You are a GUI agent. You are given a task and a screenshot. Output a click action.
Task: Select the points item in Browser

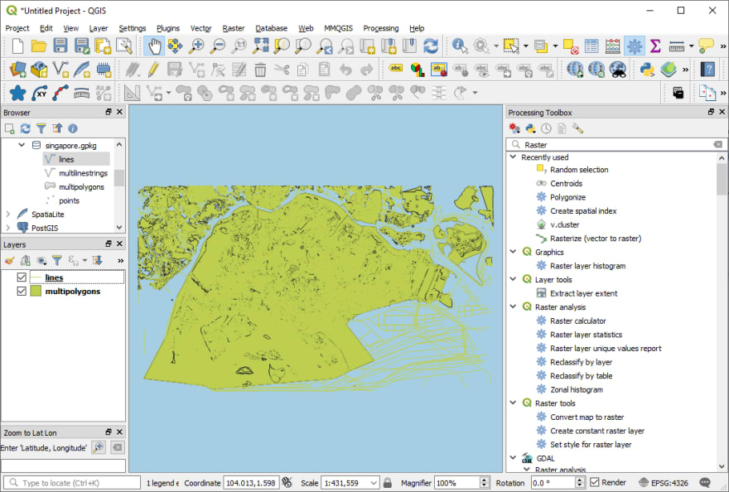pos(69,200)
